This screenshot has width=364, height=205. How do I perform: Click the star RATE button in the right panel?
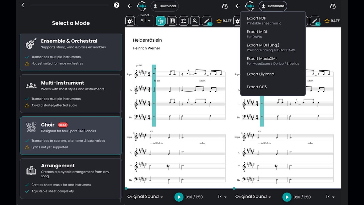pyautogui.click(x=332, y=21)
